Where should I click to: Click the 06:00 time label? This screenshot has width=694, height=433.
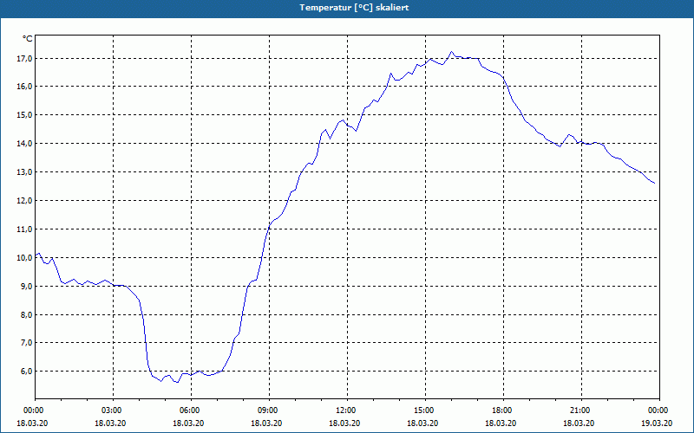tap(188, 410)
